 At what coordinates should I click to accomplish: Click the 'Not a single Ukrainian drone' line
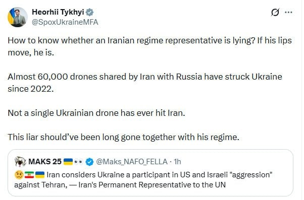pos(96,113)
